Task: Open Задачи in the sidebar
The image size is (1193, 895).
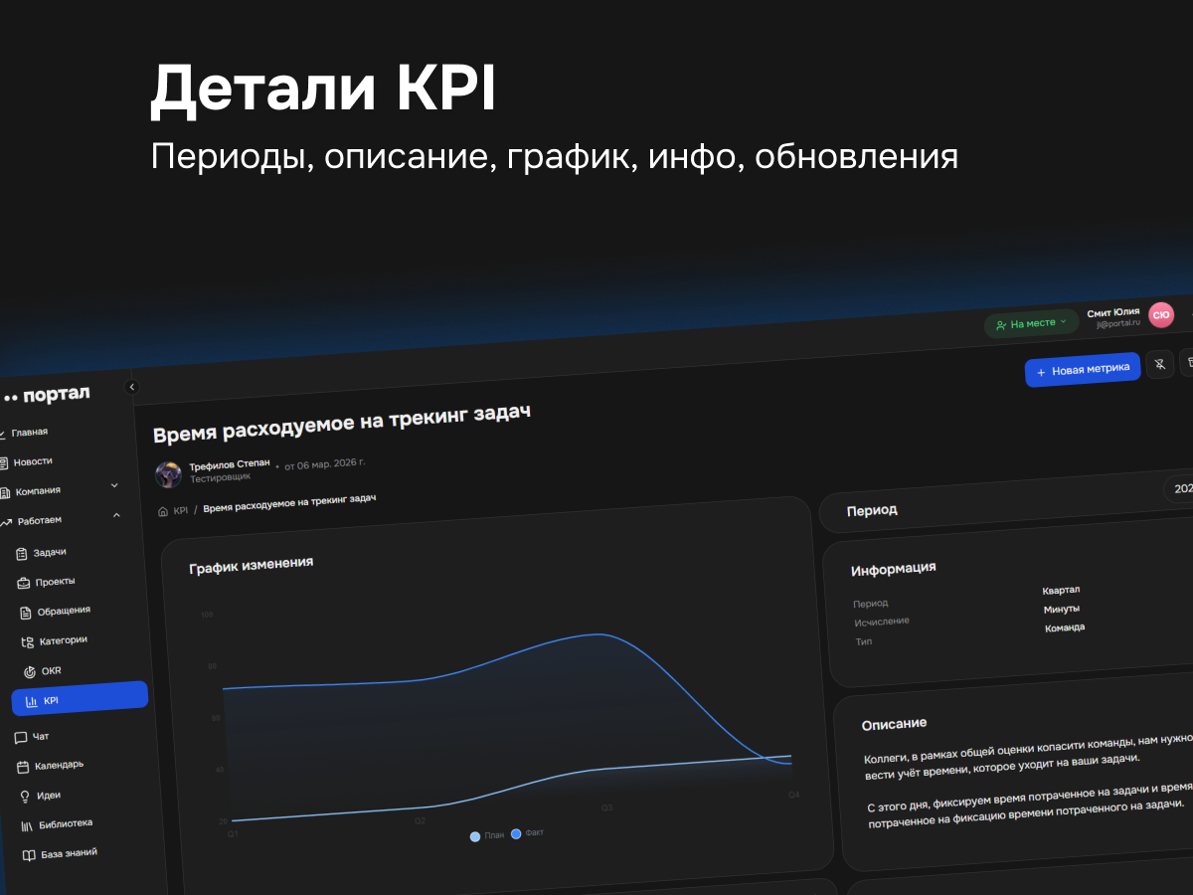Action: click(x=42, y=552)
